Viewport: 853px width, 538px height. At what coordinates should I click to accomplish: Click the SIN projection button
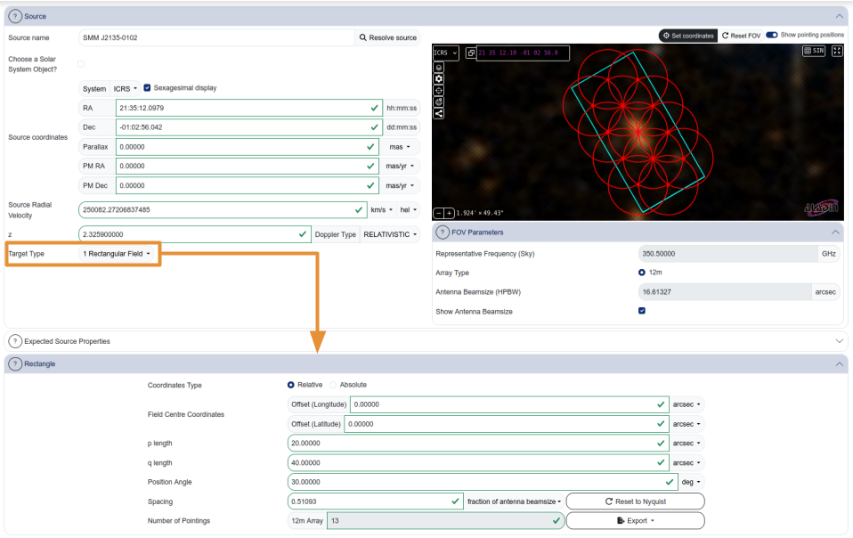(x=814, y=52)
